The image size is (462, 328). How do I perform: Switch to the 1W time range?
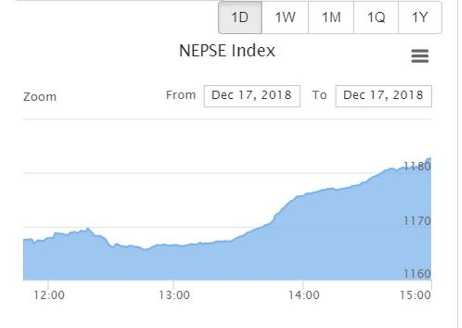285,18
